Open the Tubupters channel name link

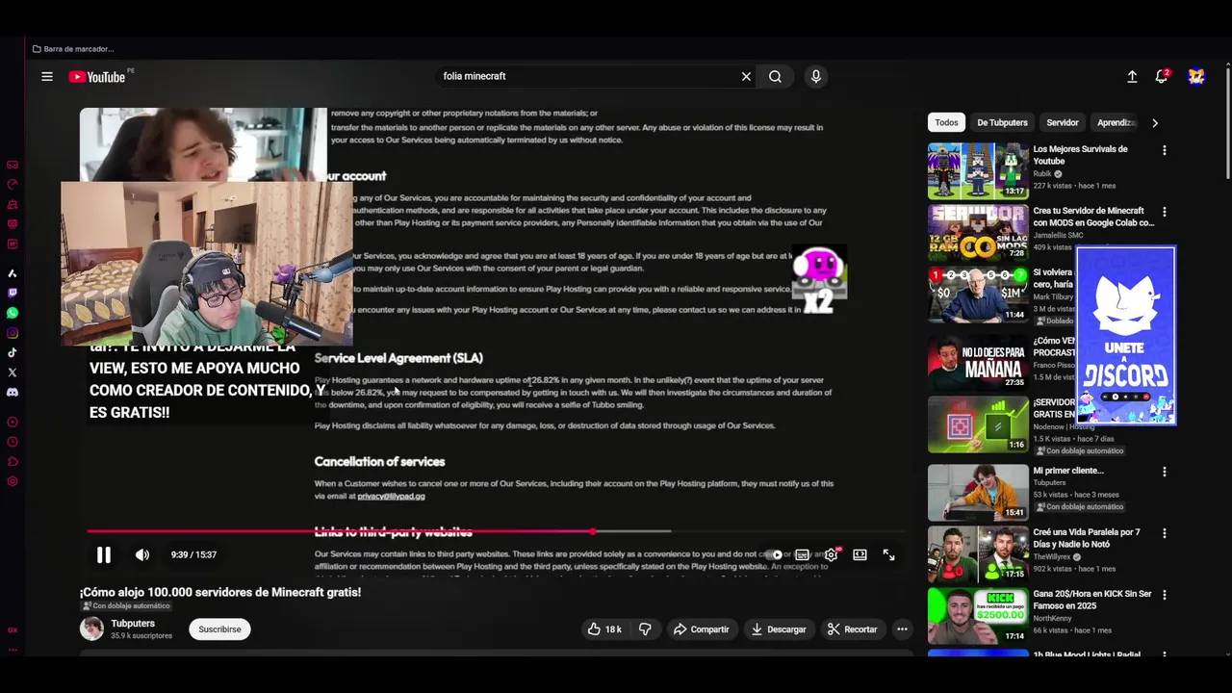pyautogui.click(x=133, y=624)
